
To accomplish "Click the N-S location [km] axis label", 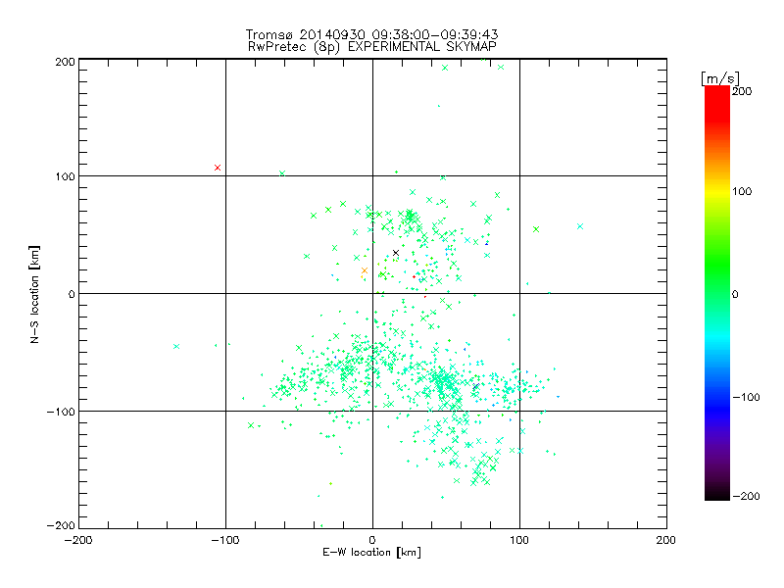I will click(34, 294).
